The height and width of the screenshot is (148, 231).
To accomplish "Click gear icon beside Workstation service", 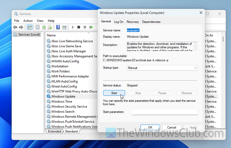I will coord(49,66).
